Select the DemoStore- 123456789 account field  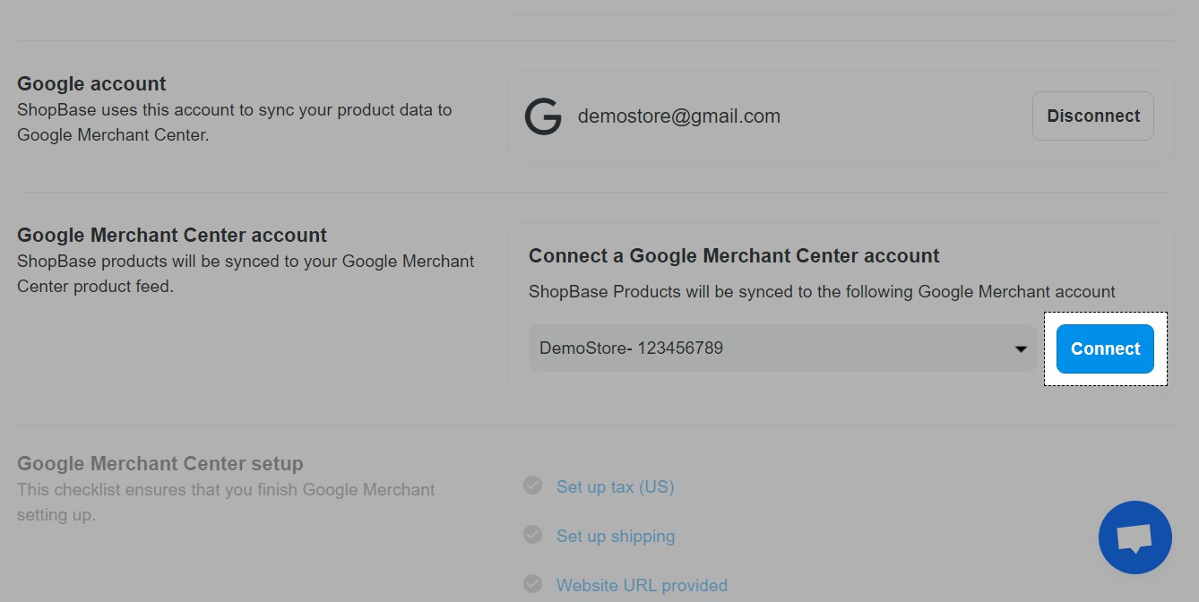click(x=771, y=348)
